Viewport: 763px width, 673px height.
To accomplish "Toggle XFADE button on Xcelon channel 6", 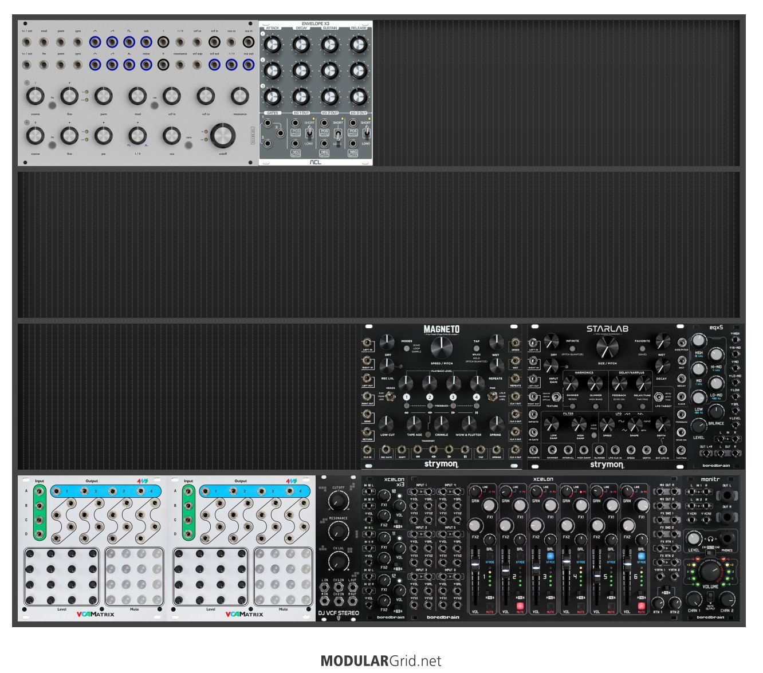I will (642, 556).
